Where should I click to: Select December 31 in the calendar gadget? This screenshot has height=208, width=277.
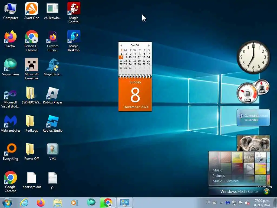click(x=130, y=68)
